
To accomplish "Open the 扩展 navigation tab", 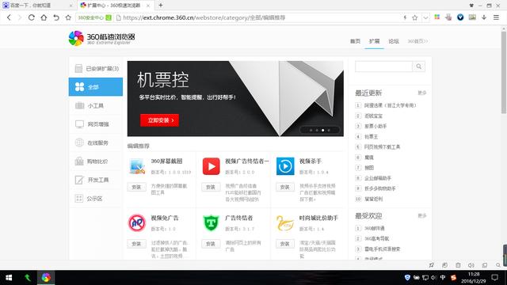I will 374,41.
